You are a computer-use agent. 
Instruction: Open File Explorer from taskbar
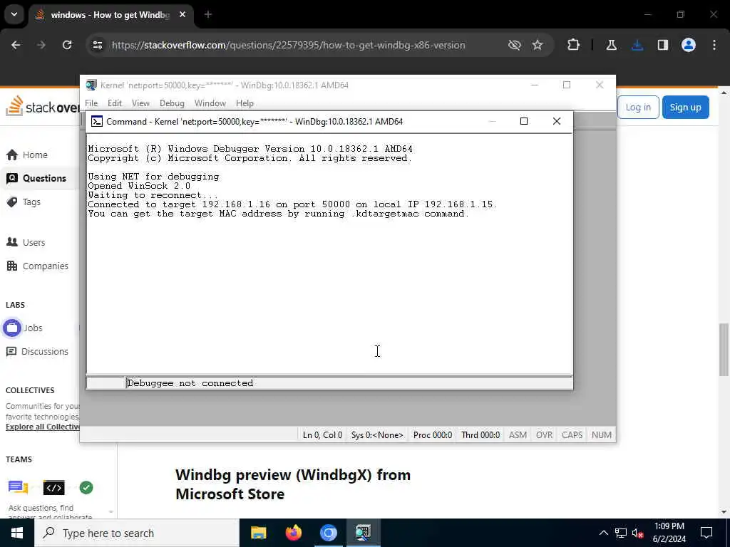tap(258, 533)
